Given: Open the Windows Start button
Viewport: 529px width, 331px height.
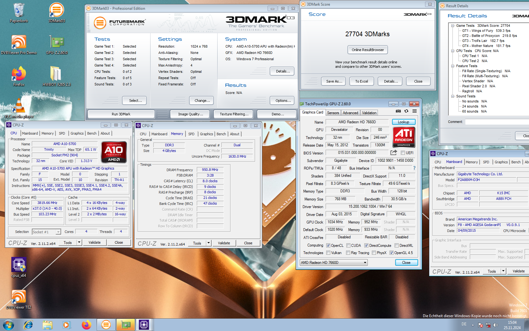Looking at the screenshot, I should point(9,324).
